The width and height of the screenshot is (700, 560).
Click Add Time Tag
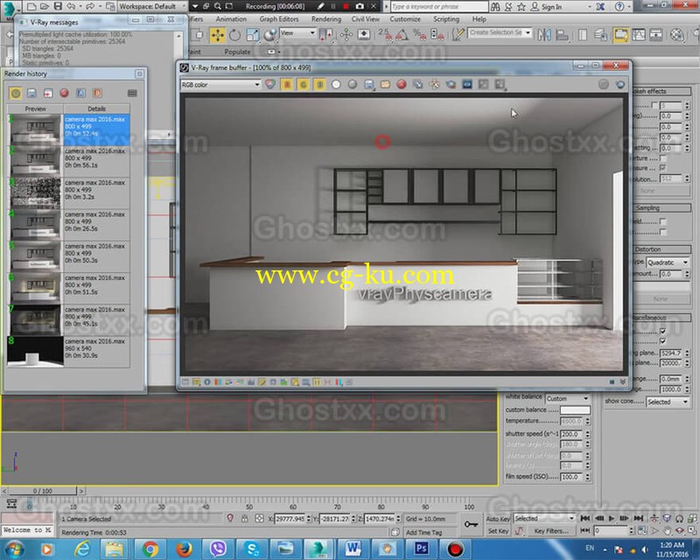coord(423,532)
